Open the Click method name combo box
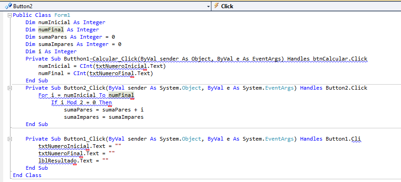Image resolution: width=401 pixels, height=182 pixels. click(x=306, y=6)
